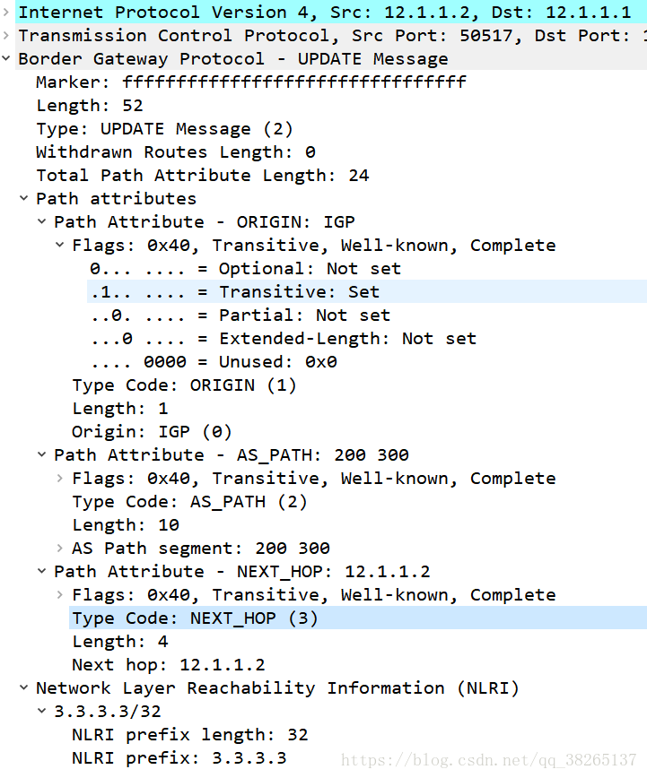Select the Next hop: 12.1.1.2 line
Image resolution: width=647 pixels, height=778 pixels.
pos(168,665)
